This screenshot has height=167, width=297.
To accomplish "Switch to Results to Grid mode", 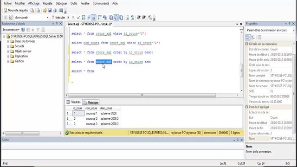I will pyautogui.click(x=116, y=18).
